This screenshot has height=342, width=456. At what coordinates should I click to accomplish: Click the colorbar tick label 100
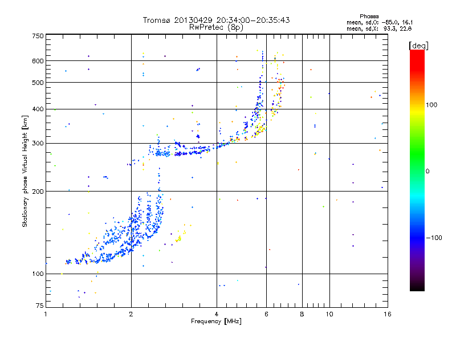point(431,105)
